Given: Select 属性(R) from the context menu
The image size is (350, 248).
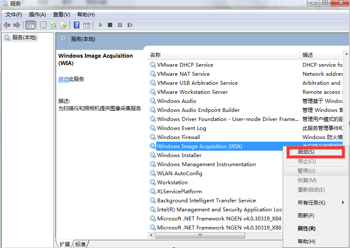Looking at the screenshot, I should point(306,228).
